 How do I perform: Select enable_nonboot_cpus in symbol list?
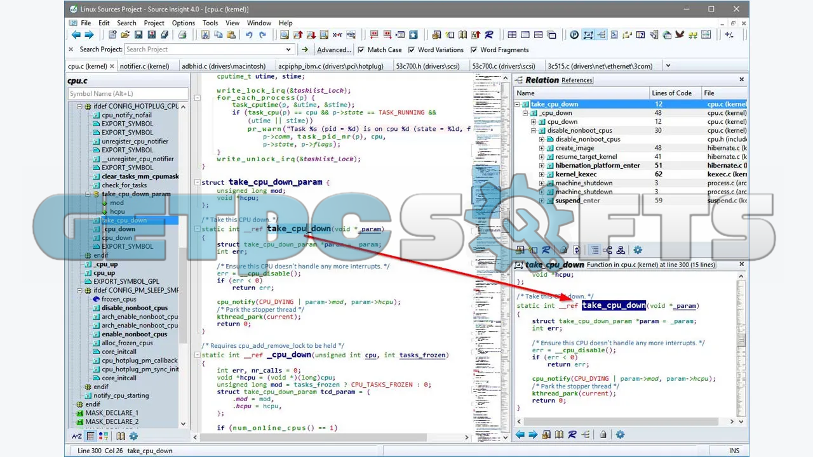tap(135, 334)
